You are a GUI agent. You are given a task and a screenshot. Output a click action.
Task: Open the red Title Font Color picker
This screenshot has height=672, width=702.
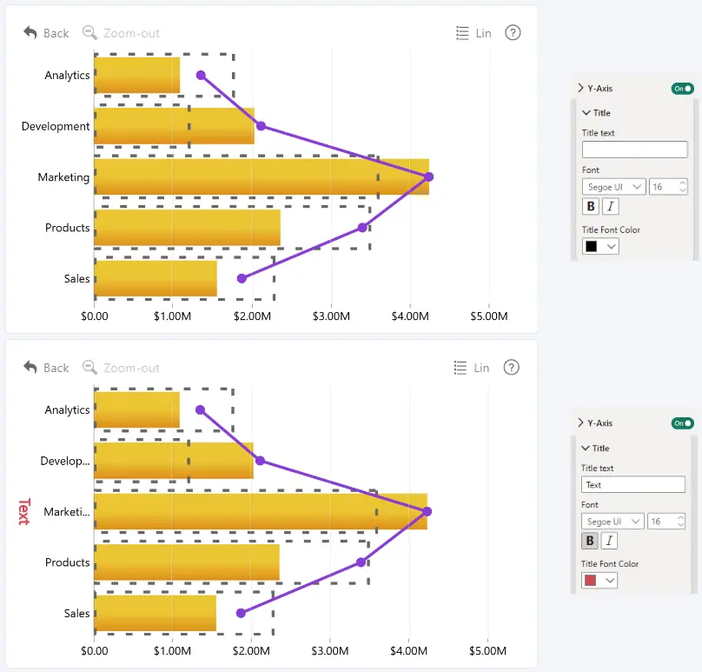[599, 581]
